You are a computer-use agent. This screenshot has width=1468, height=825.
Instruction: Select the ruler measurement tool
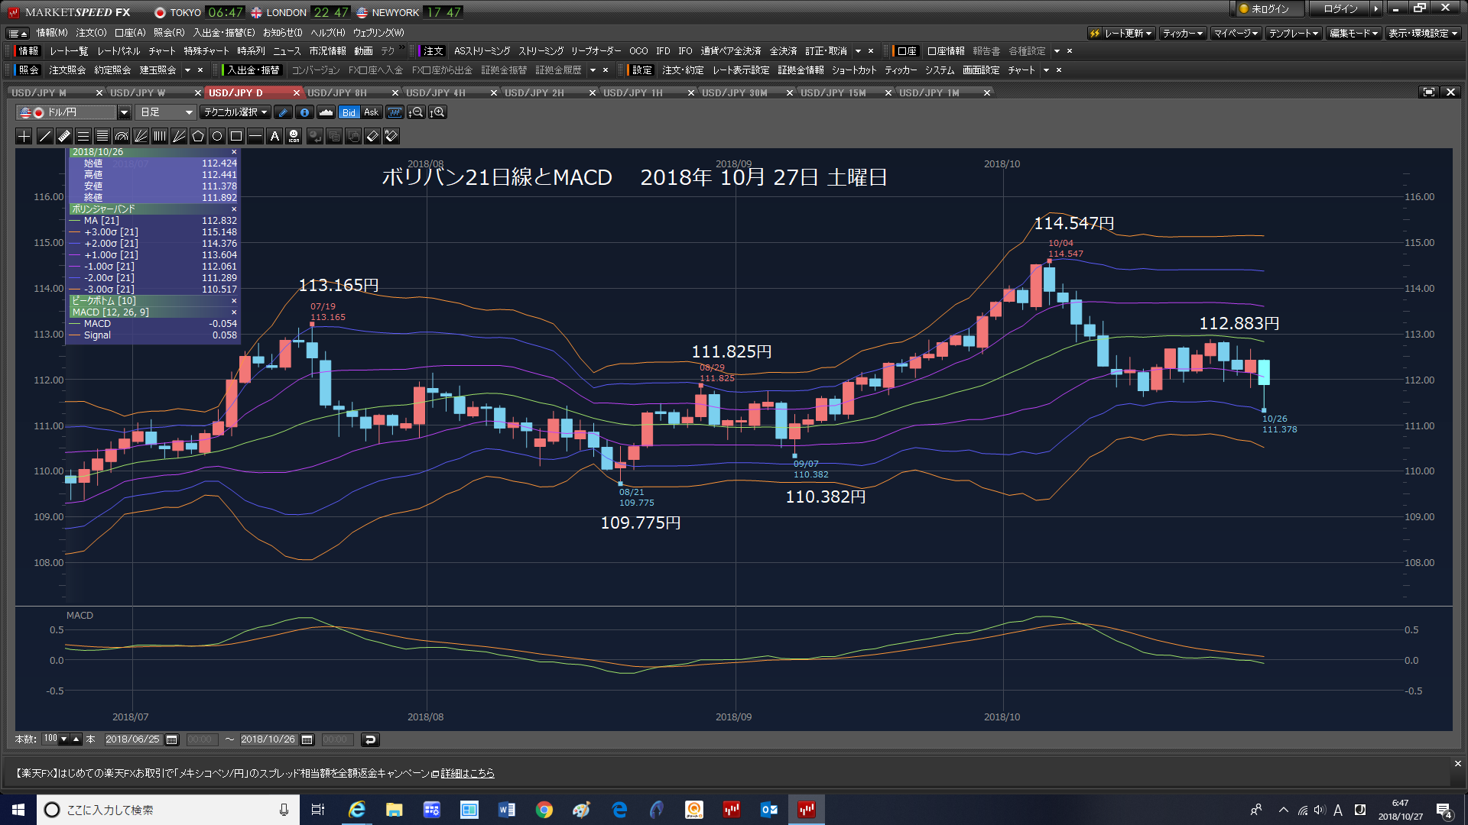[64, 136]
